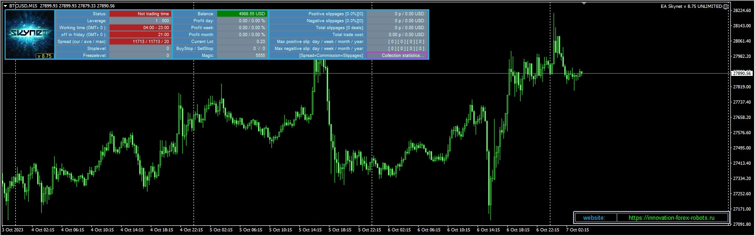Screen dimensions: 755x236
Task: Click the Magic number 5555 field
Action: (x=242, y=56)
